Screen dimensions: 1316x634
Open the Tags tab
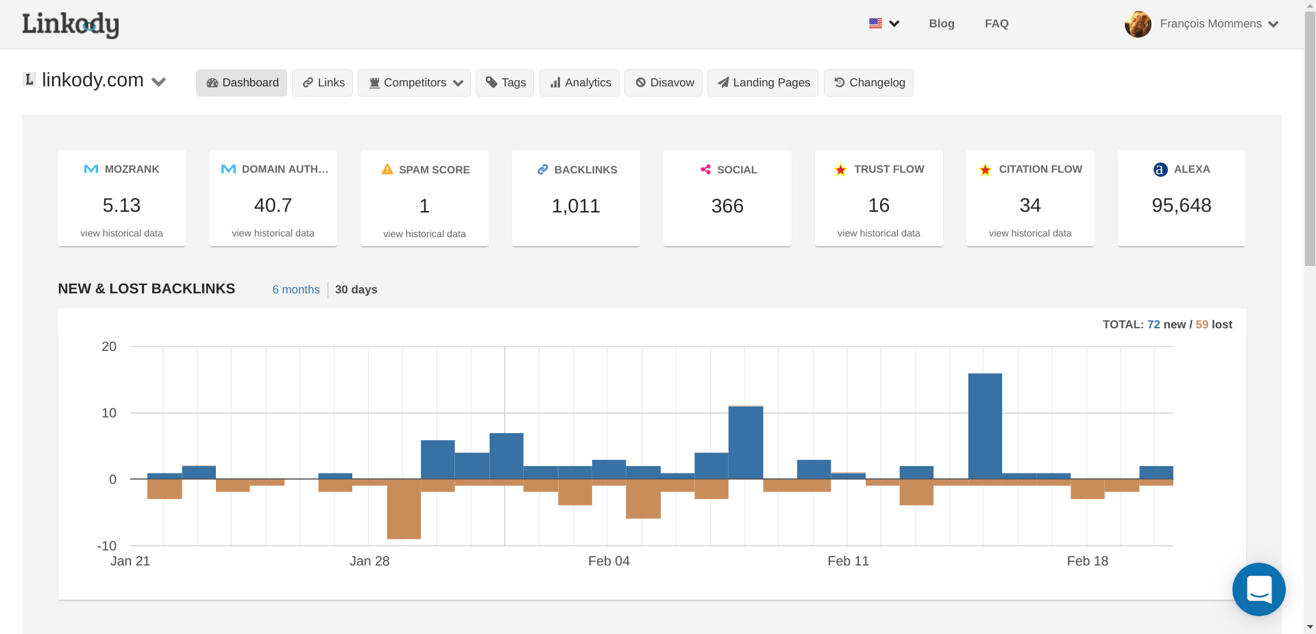[x=505, y=83]
